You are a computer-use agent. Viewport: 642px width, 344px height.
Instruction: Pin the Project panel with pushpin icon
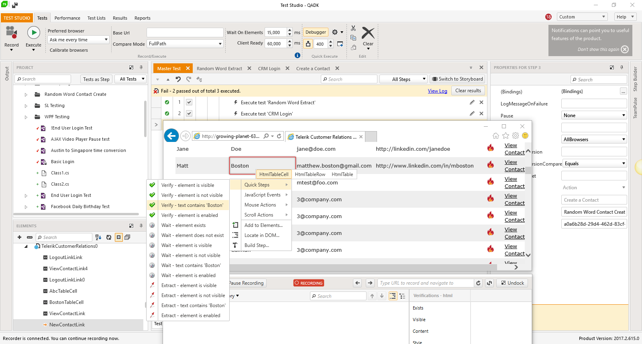pyautogui.click(x=141, y=67)
